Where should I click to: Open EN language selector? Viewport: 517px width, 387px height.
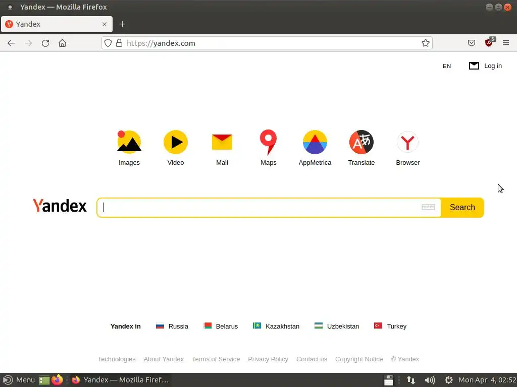(447, 66)
